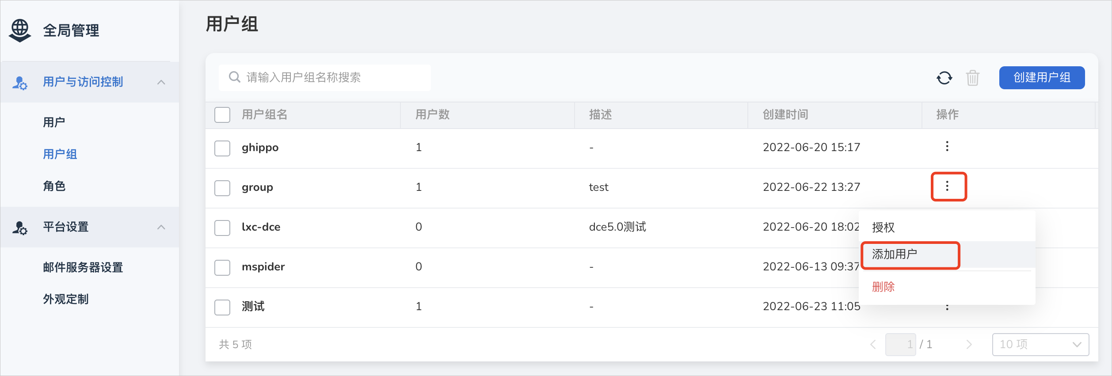1112x376 pixels.
Task: Click the ghippo group name
Action: tap(260, 148)
